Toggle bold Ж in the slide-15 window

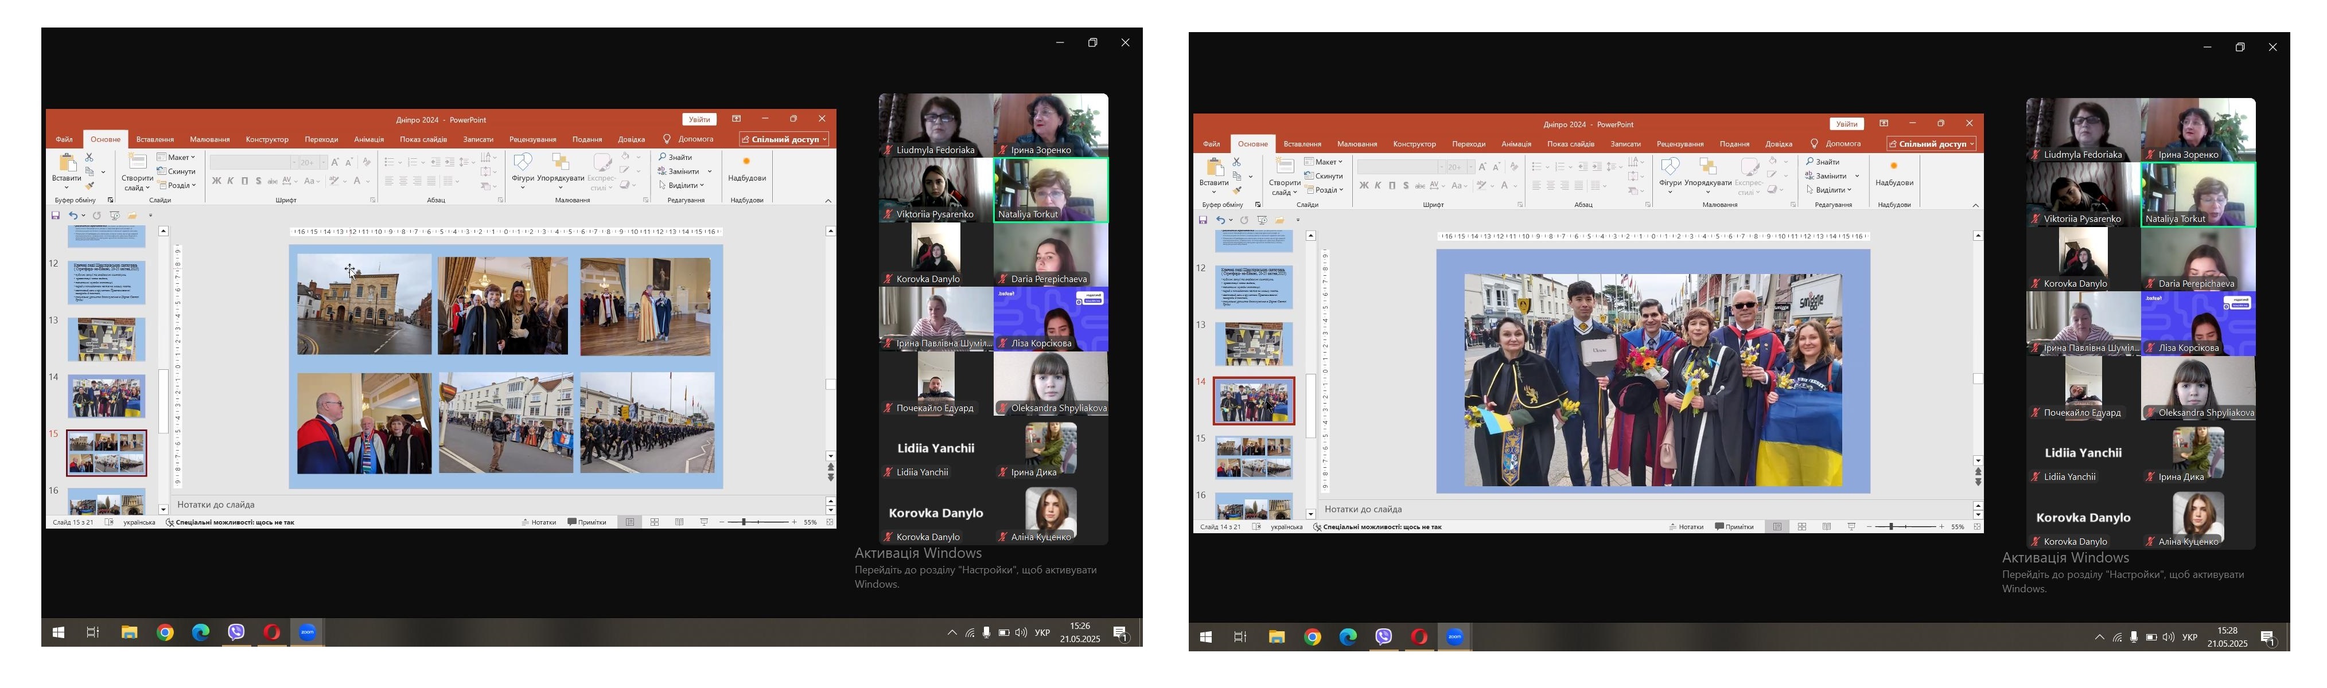click(216, 181)
